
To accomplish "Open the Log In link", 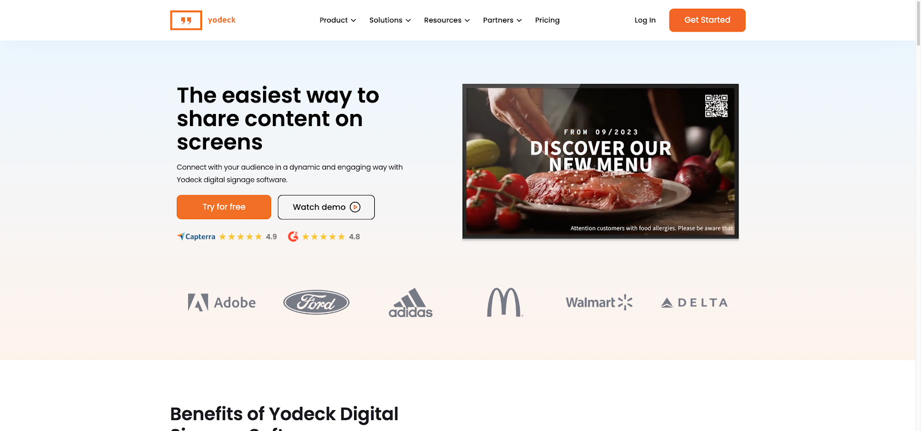I will point(645,20).
